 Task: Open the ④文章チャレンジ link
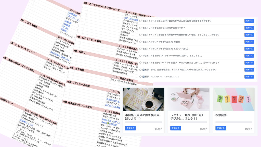pyautogui.click(x=27, y=122)
